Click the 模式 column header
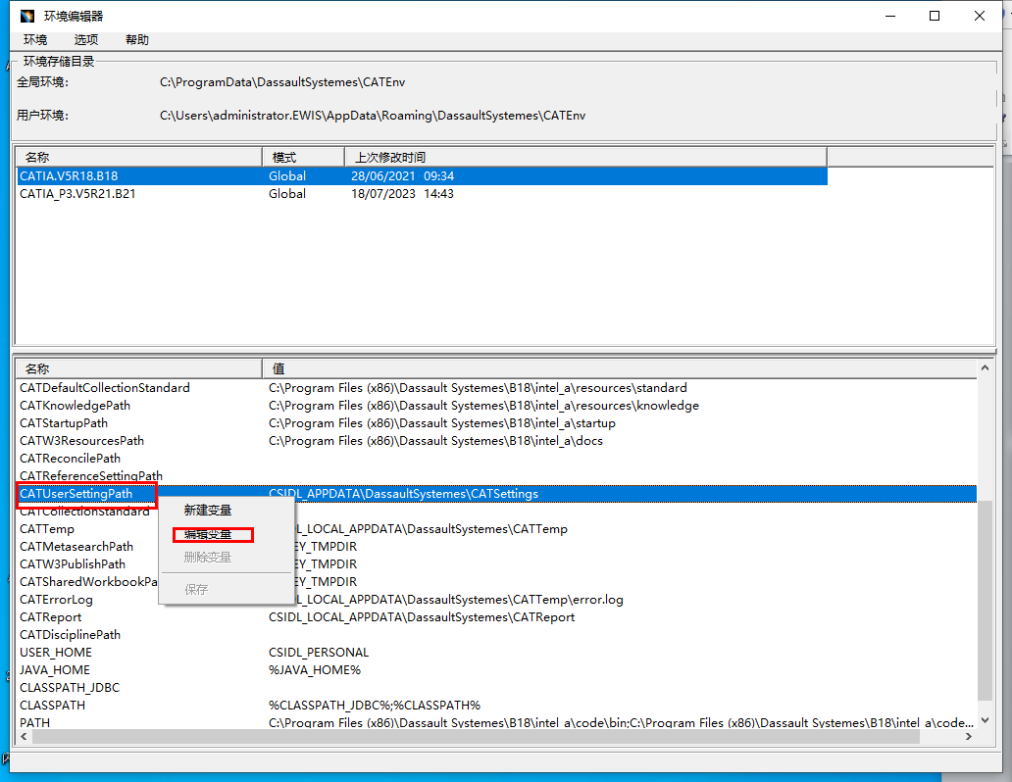The image size is (1012, 782). point(303,157)
